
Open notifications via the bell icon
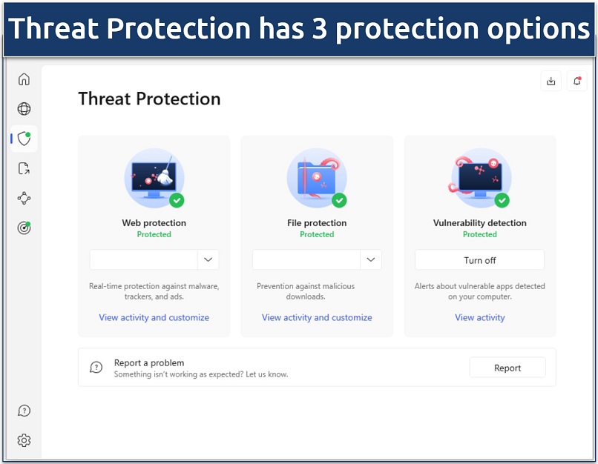point(576,81)
